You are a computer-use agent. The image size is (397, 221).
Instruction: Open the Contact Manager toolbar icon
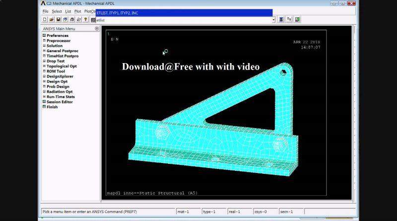pyautogui.click(x=297, y=19)
